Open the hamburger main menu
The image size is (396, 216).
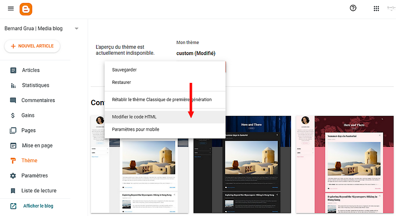[11, 8]
